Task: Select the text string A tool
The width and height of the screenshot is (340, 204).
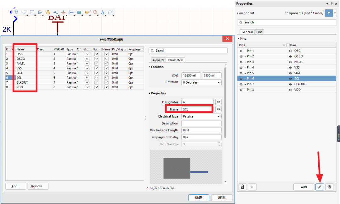Action: (103, 12)
